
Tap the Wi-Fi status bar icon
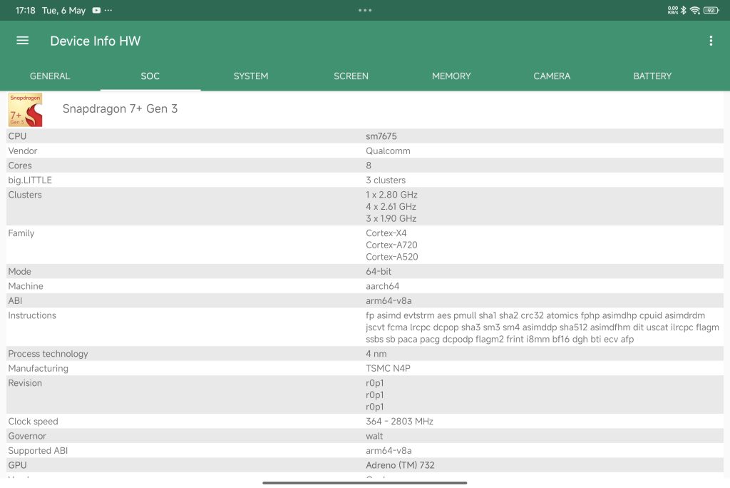pos(694,11)
